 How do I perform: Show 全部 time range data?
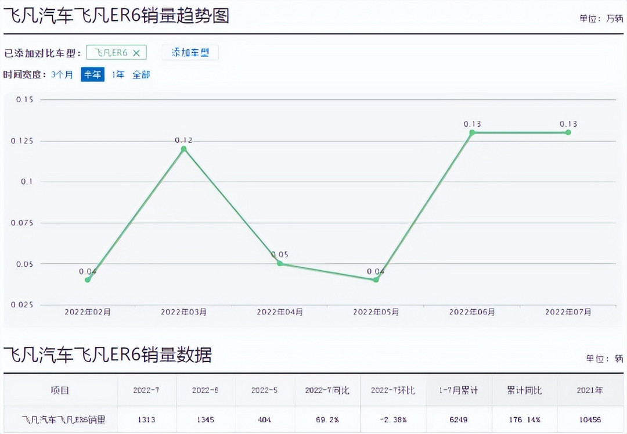point(141,74)
